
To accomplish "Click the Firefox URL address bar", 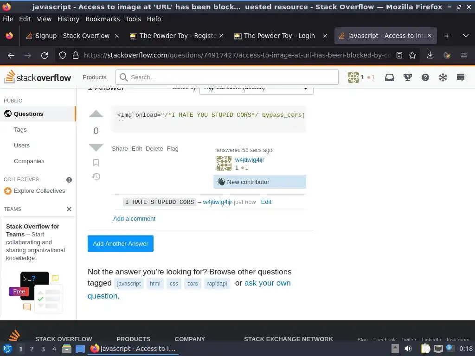I will [x=237, y=56].
